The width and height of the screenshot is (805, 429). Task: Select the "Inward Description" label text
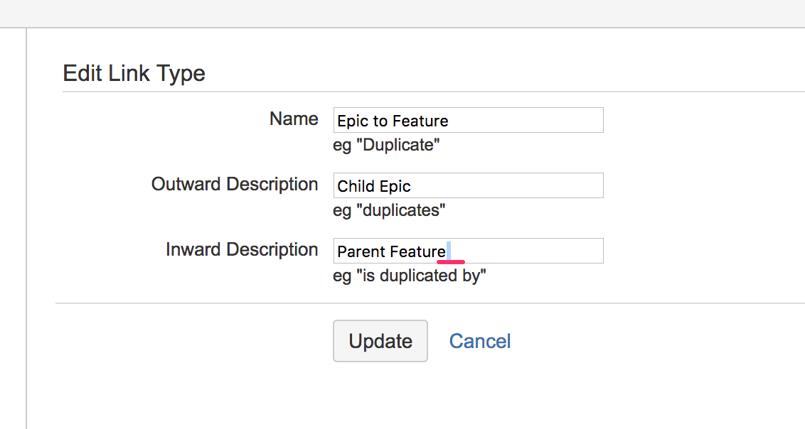242,249
